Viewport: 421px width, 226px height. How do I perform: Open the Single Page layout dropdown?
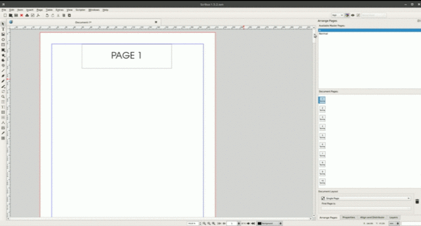pyautogui.click(x=365, y=198)
